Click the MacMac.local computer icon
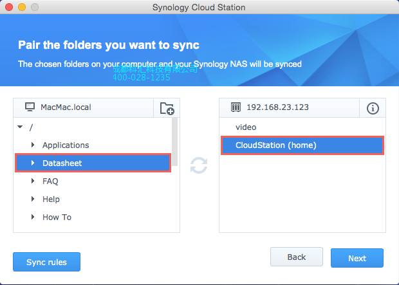Viewport: 399px width, 285px height. coord(29,107)
